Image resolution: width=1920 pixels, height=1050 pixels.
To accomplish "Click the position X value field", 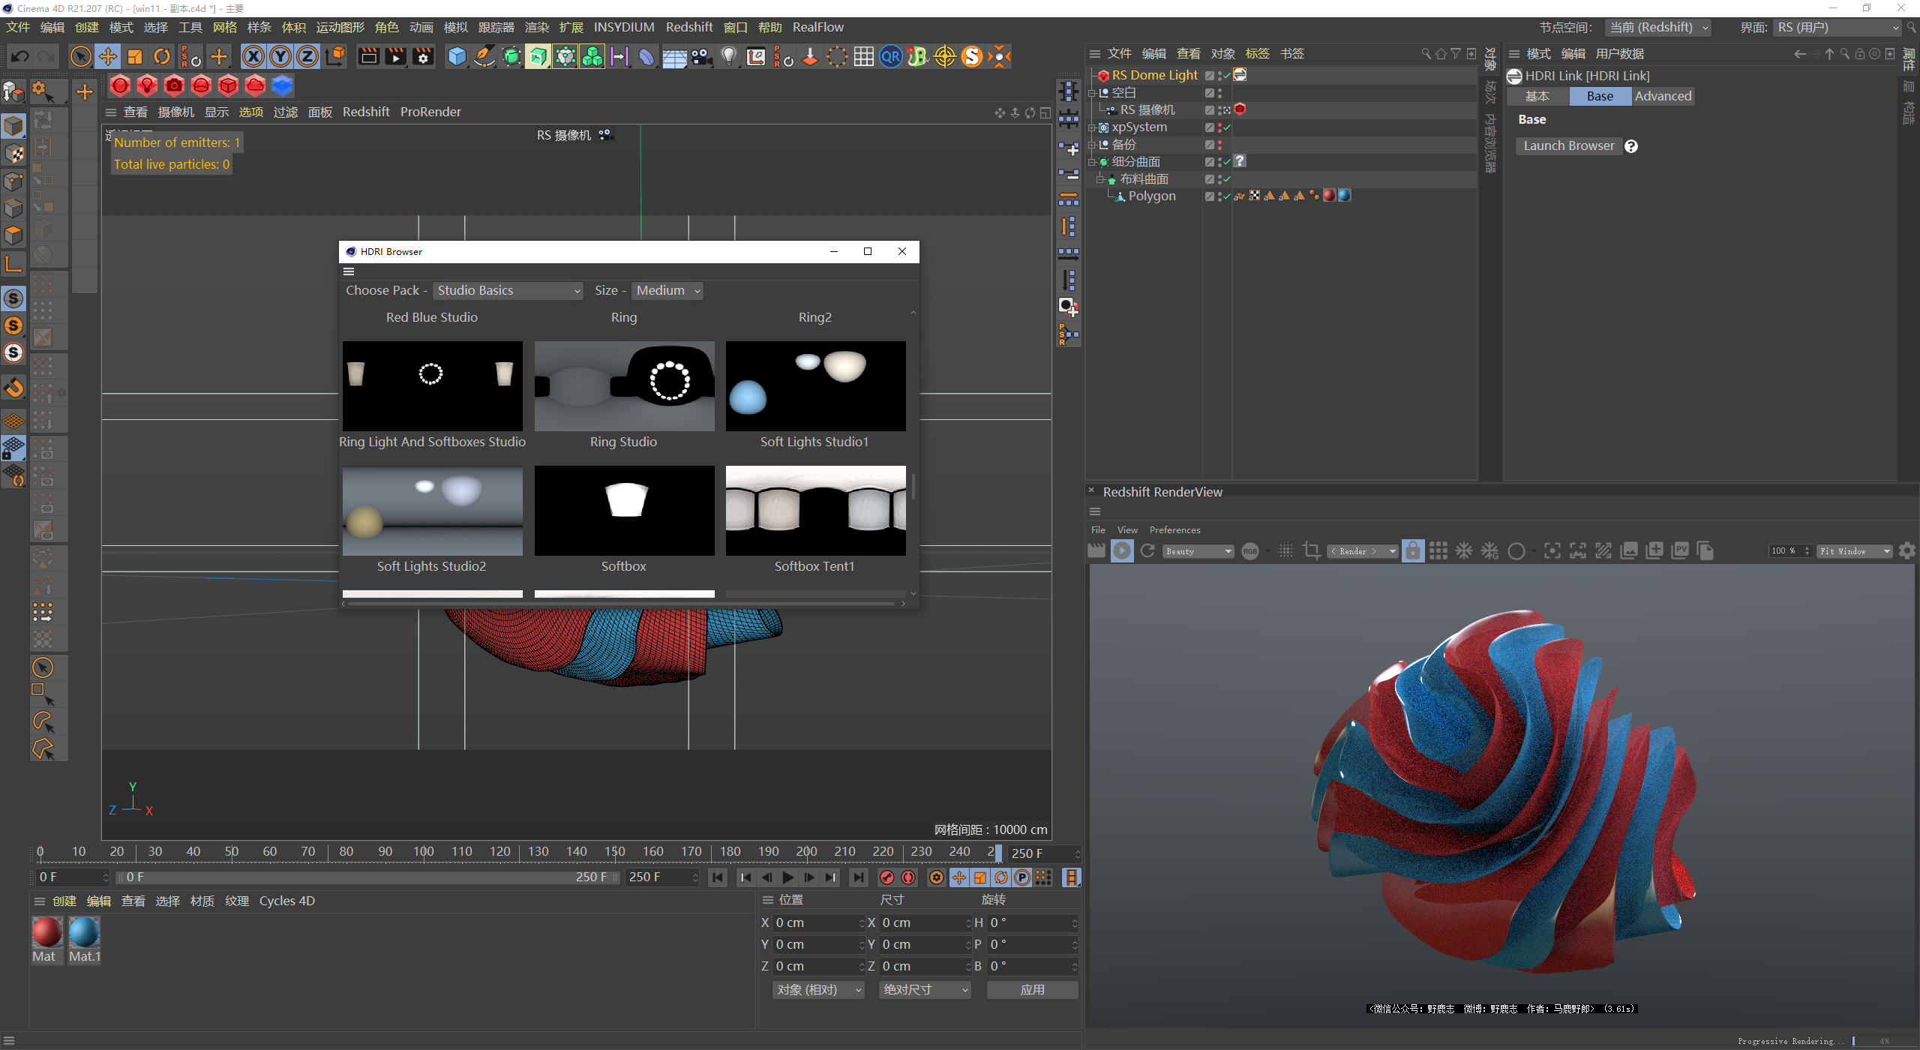I will click(x=818, y=923).
